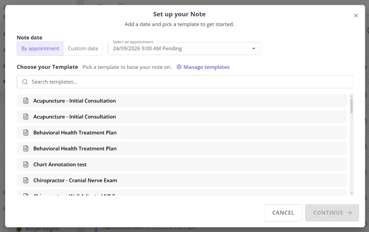Choose the second Acupuncture - Initial Consultation template
Viewport: 369px width, 232px height.
(182, 117)
